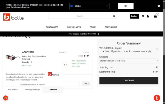This screenshot has width=165, height=104.
Task: Click APPLY promo code button
Action: (x=86, y=84)
